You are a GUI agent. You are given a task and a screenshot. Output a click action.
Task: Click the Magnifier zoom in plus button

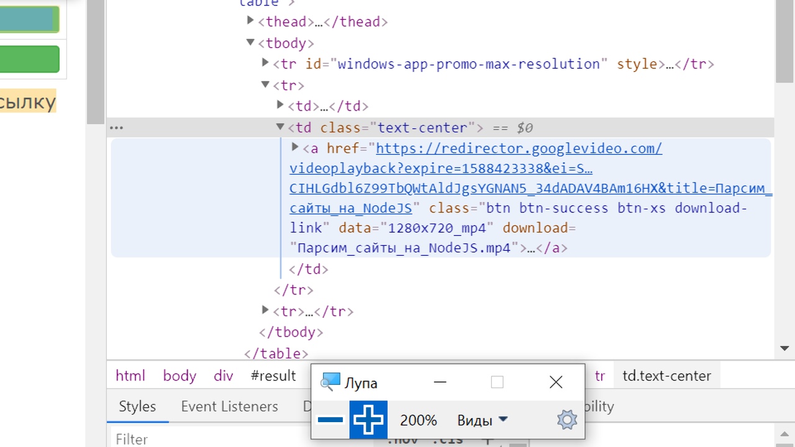368,420
